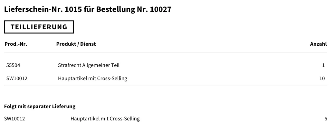Select product number 55504
335x132 pixels.
click(13, 65)
